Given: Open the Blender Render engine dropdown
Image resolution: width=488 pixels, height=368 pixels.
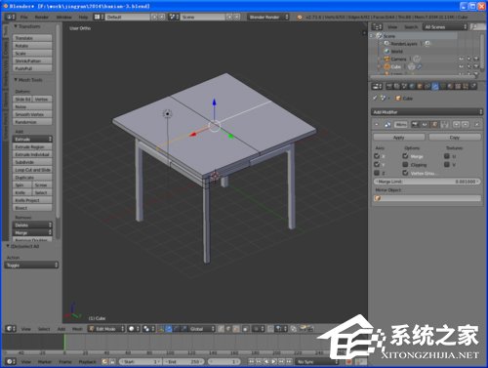Looking at the screenshot, I should click(x=267, y=17).
